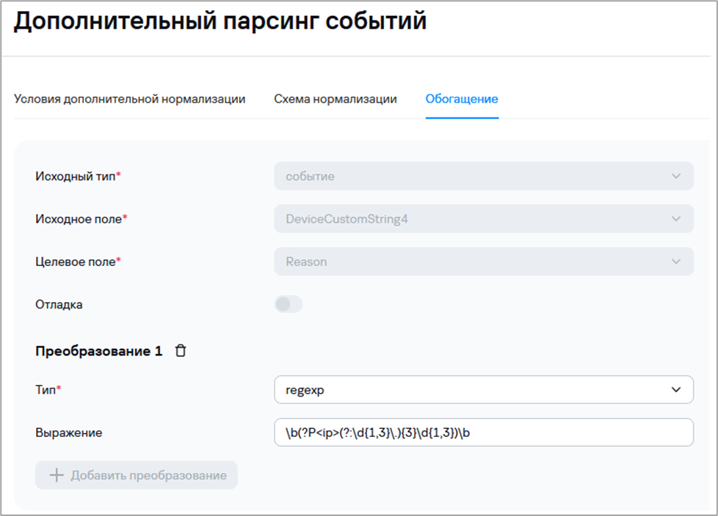718x516 pixels.
Task: Expand the Целевое поле dropdown chevron
Action: coord(676,262)
